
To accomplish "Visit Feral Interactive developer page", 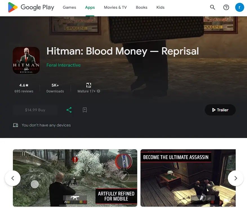I will tap(63, 65).
